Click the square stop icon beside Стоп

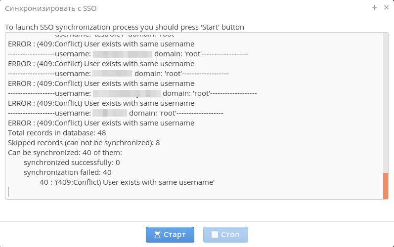(215, 235)
